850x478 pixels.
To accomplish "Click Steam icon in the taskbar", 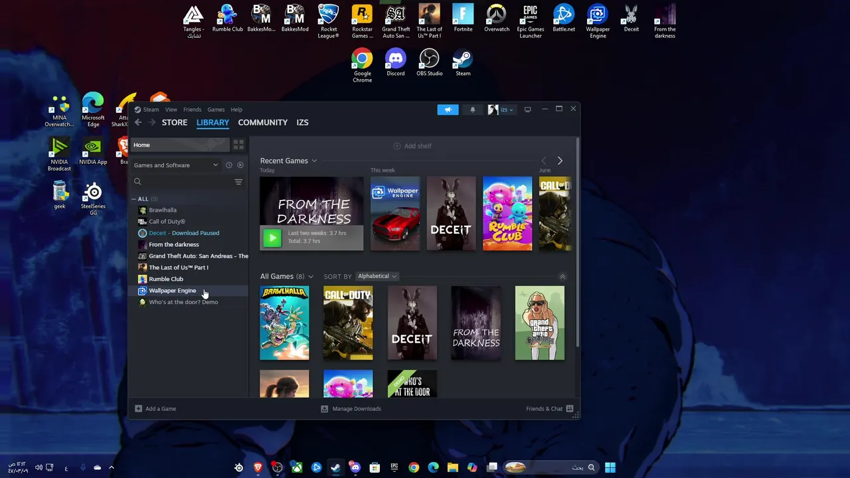I will click(x=336, y=467).
